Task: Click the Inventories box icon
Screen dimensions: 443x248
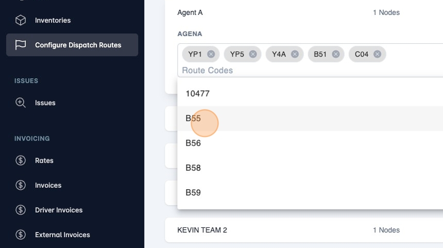Action: pyautogui.click(x=21, y=20)
